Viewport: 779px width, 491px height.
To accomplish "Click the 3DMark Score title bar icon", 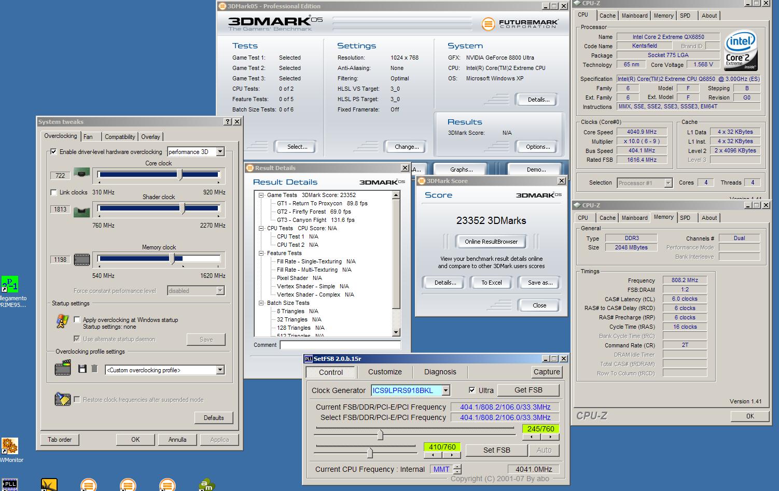I will [422, 181].
